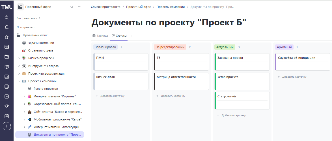Click the TML logo icon

point(7,7)
